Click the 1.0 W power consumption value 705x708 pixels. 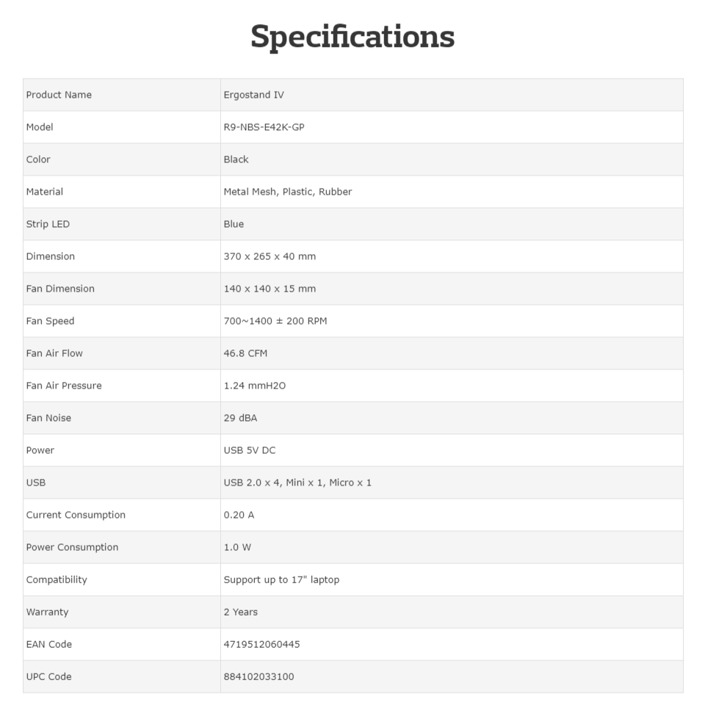pos(237,547)
